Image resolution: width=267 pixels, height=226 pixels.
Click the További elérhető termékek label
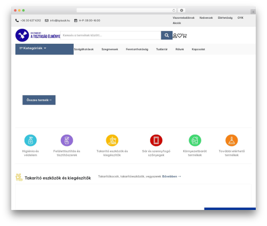232,153
